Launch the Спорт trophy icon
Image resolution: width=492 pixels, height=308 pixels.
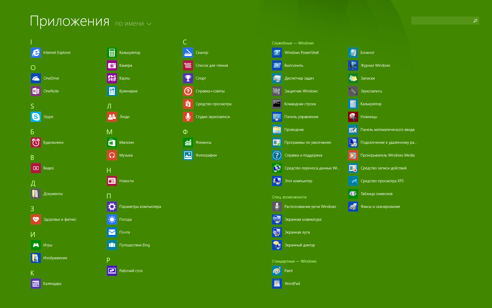coord(188,78)
